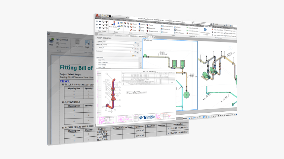
Task: Click Sign In in the AutoCAD title bar
Action: click(x=216, y=25)
